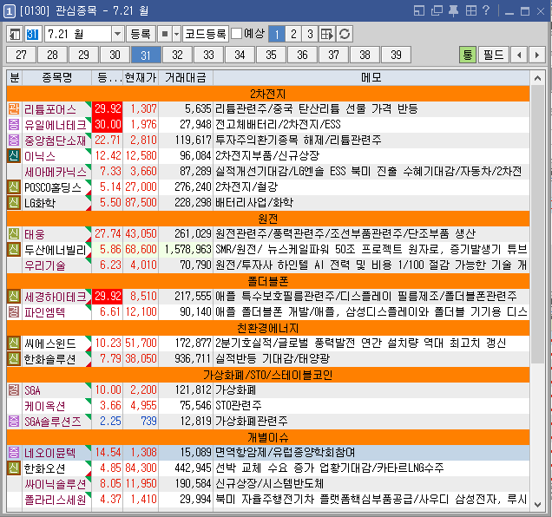Select stock name 두산에너빌리
552x517 pixels.
[x=56, y=250]
